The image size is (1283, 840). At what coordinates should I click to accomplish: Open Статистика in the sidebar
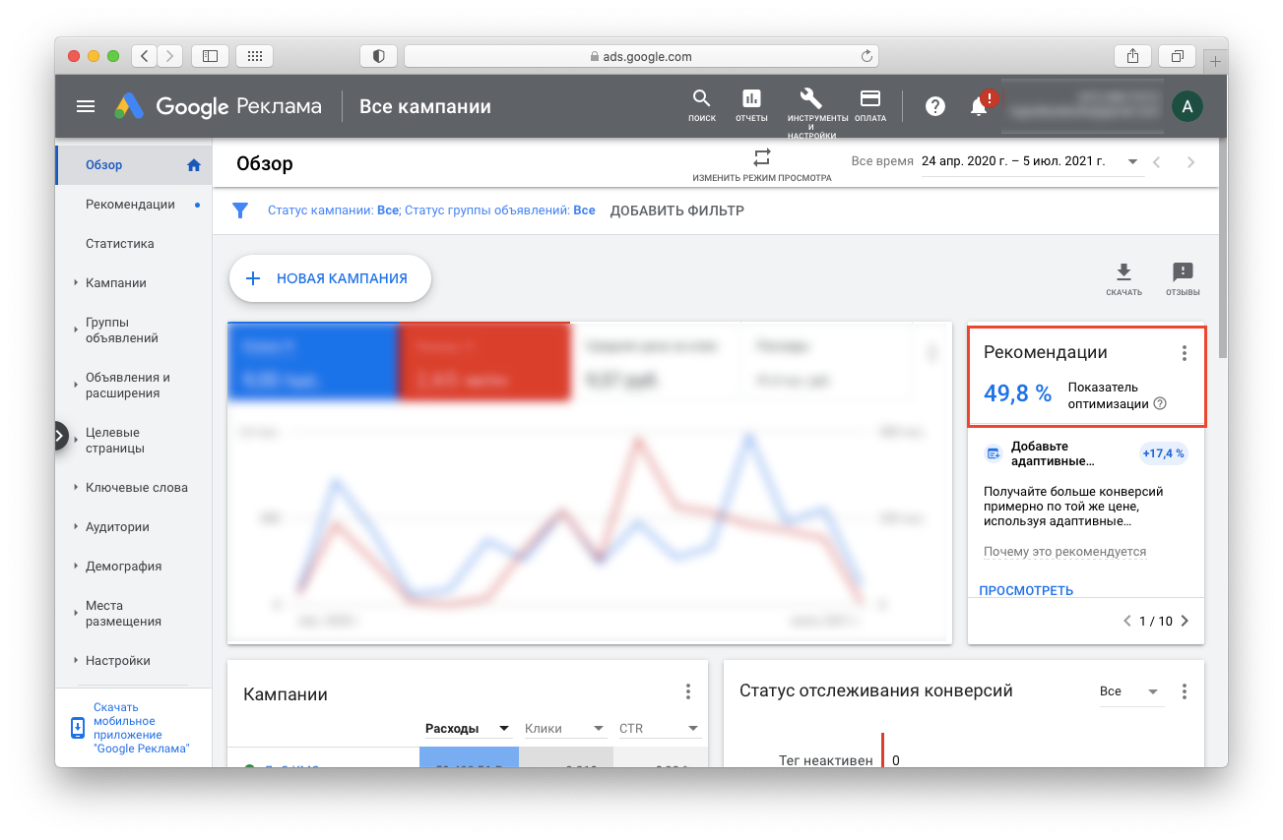pos(119,244)
